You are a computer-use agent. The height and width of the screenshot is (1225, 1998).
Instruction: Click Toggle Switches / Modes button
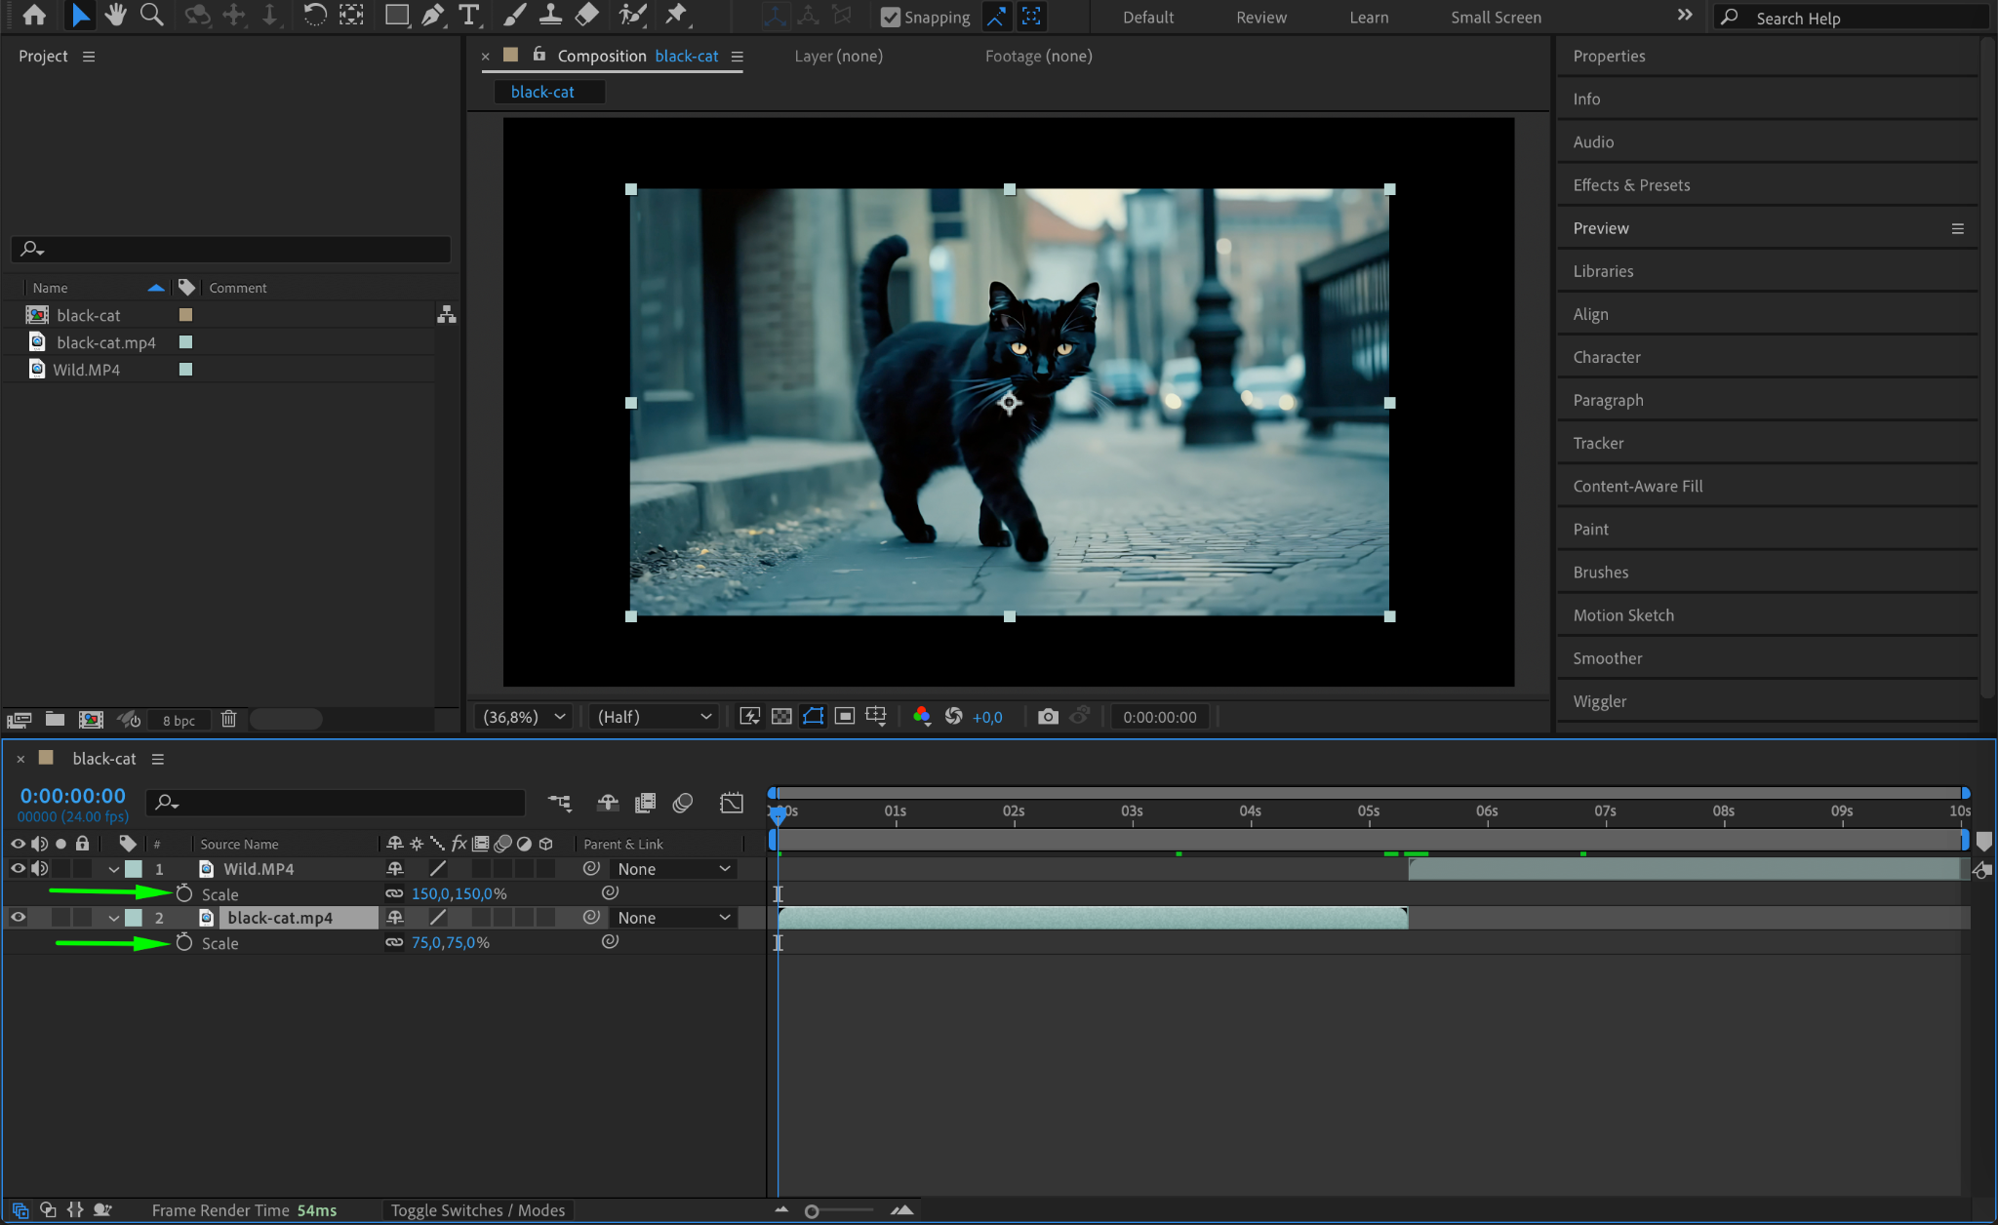click(478, 1210)
